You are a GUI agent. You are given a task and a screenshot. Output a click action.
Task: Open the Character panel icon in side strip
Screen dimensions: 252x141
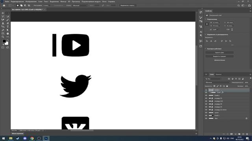[201, 32]
